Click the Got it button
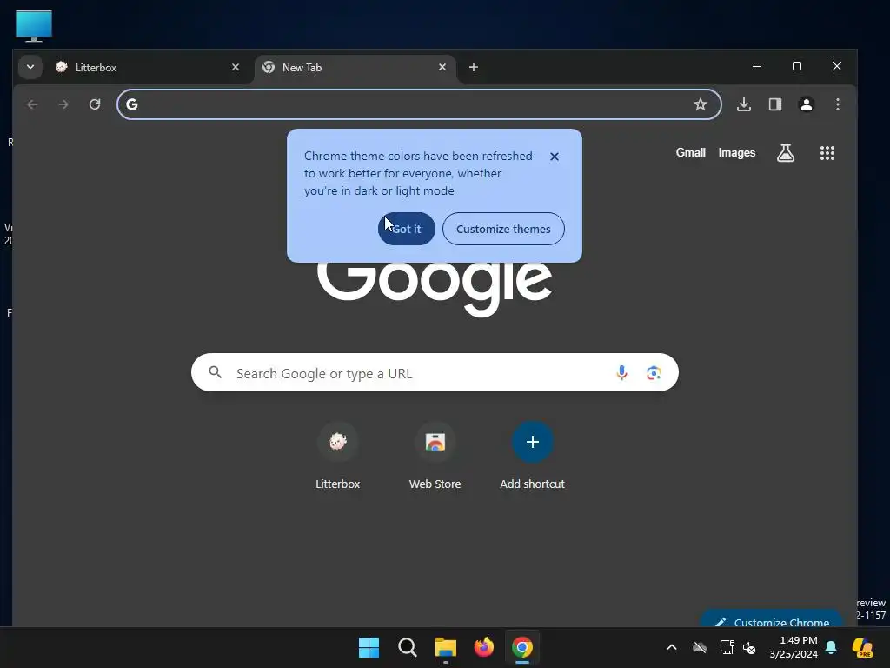Screen dimensions: 890x668 point(407,229)
